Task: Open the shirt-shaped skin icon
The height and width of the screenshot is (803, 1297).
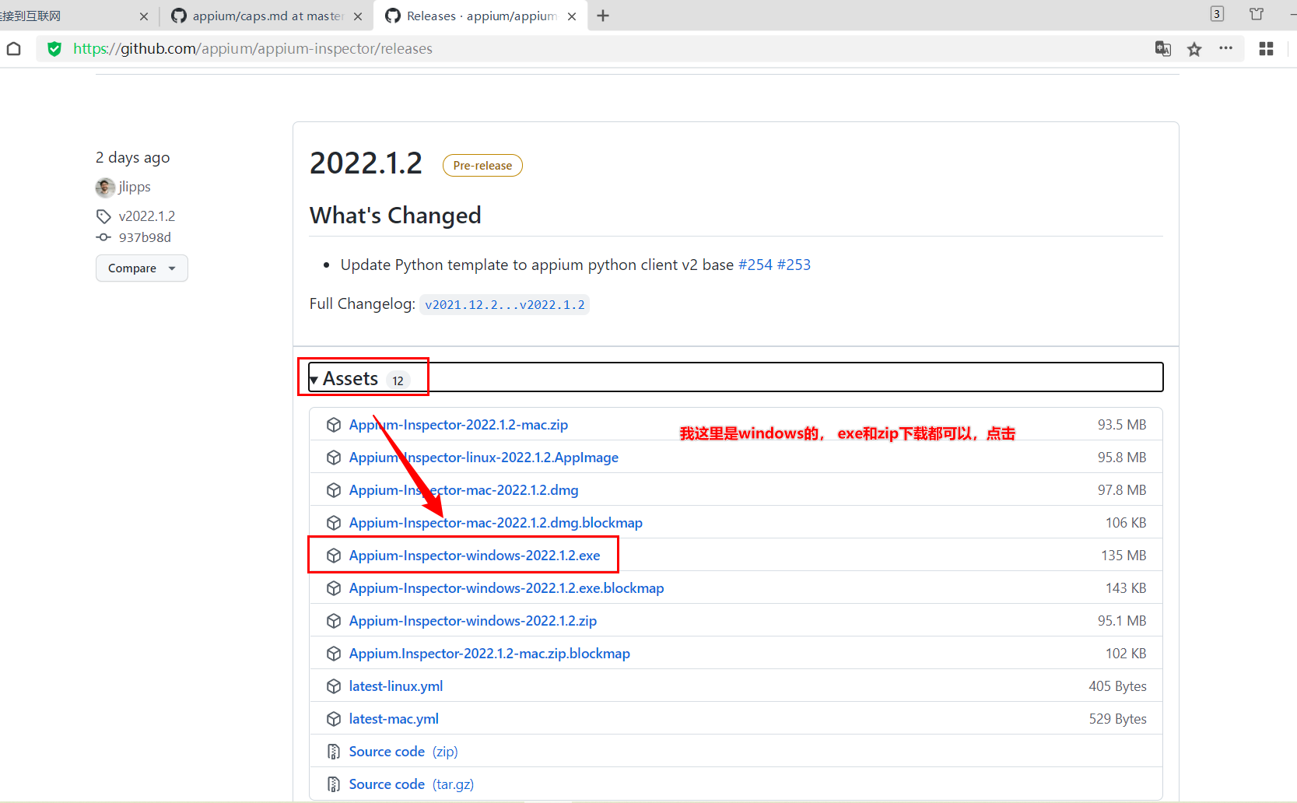Action: pyautogui.click(x=1257, y=14)
